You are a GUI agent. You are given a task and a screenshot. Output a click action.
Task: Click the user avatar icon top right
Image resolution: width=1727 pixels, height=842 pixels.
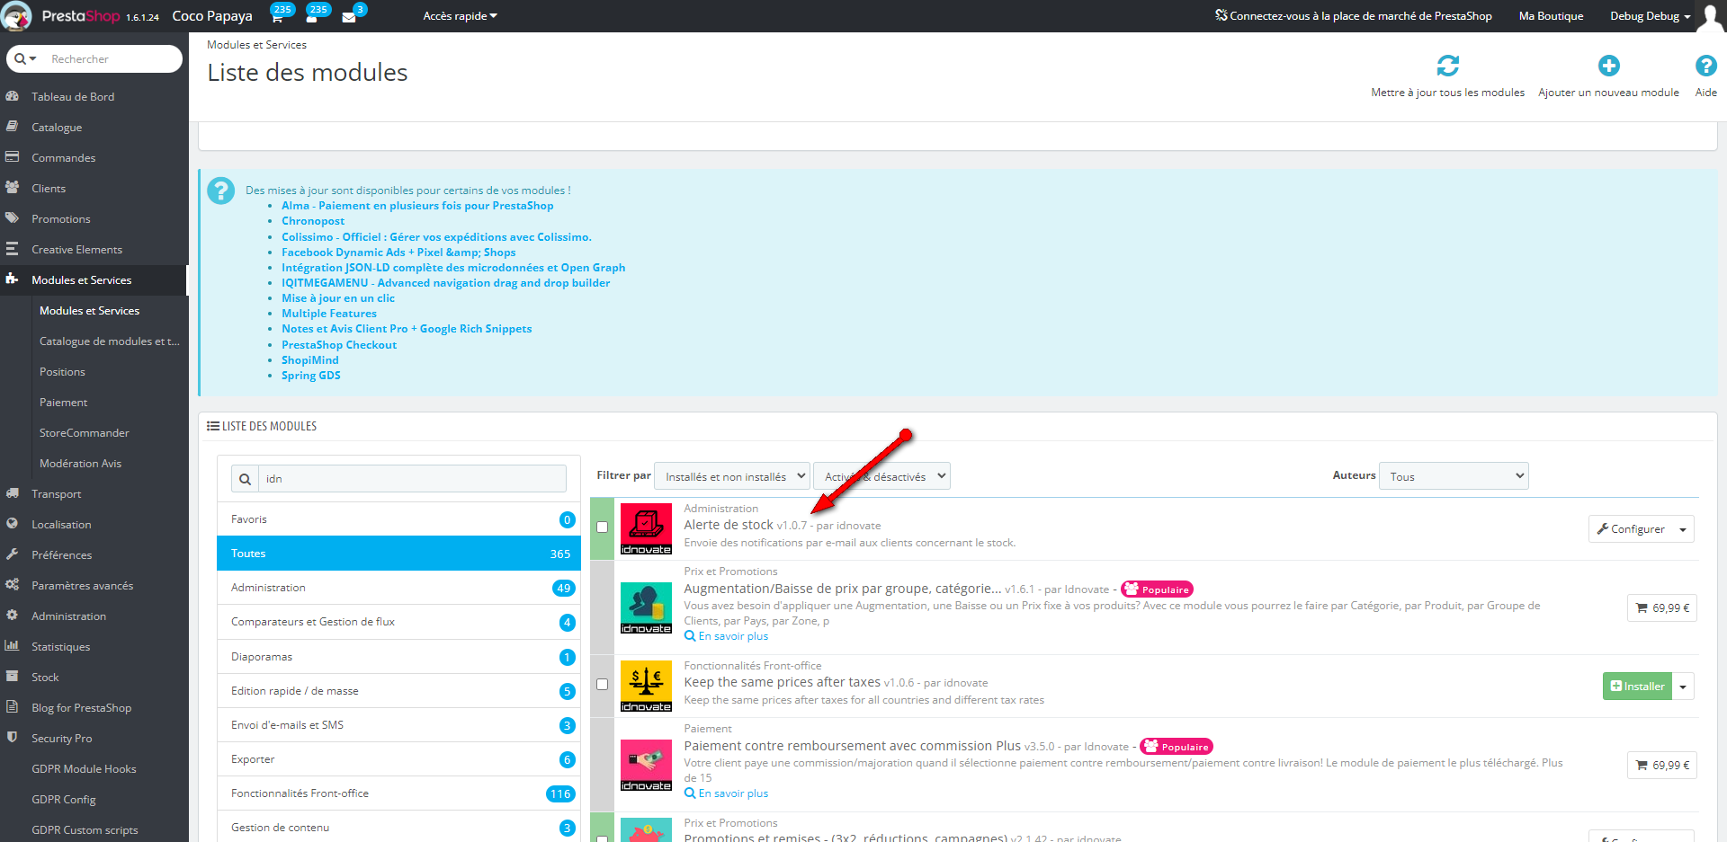tap(1710, 16)
